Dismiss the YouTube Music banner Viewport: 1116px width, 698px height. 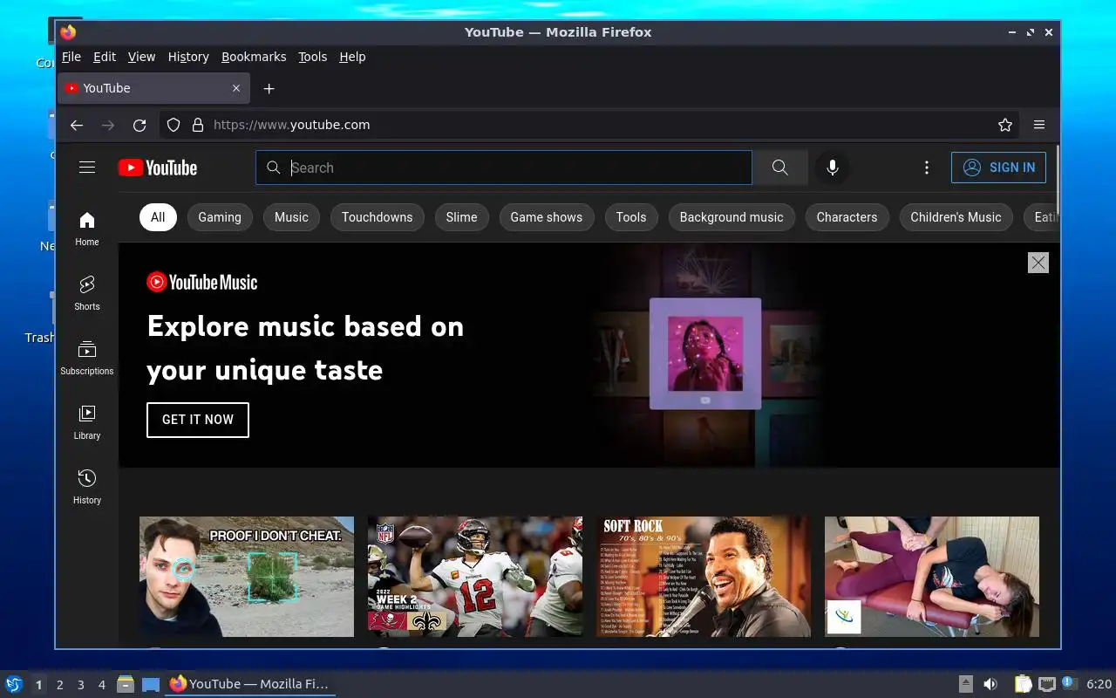[x=1038, y=263]
